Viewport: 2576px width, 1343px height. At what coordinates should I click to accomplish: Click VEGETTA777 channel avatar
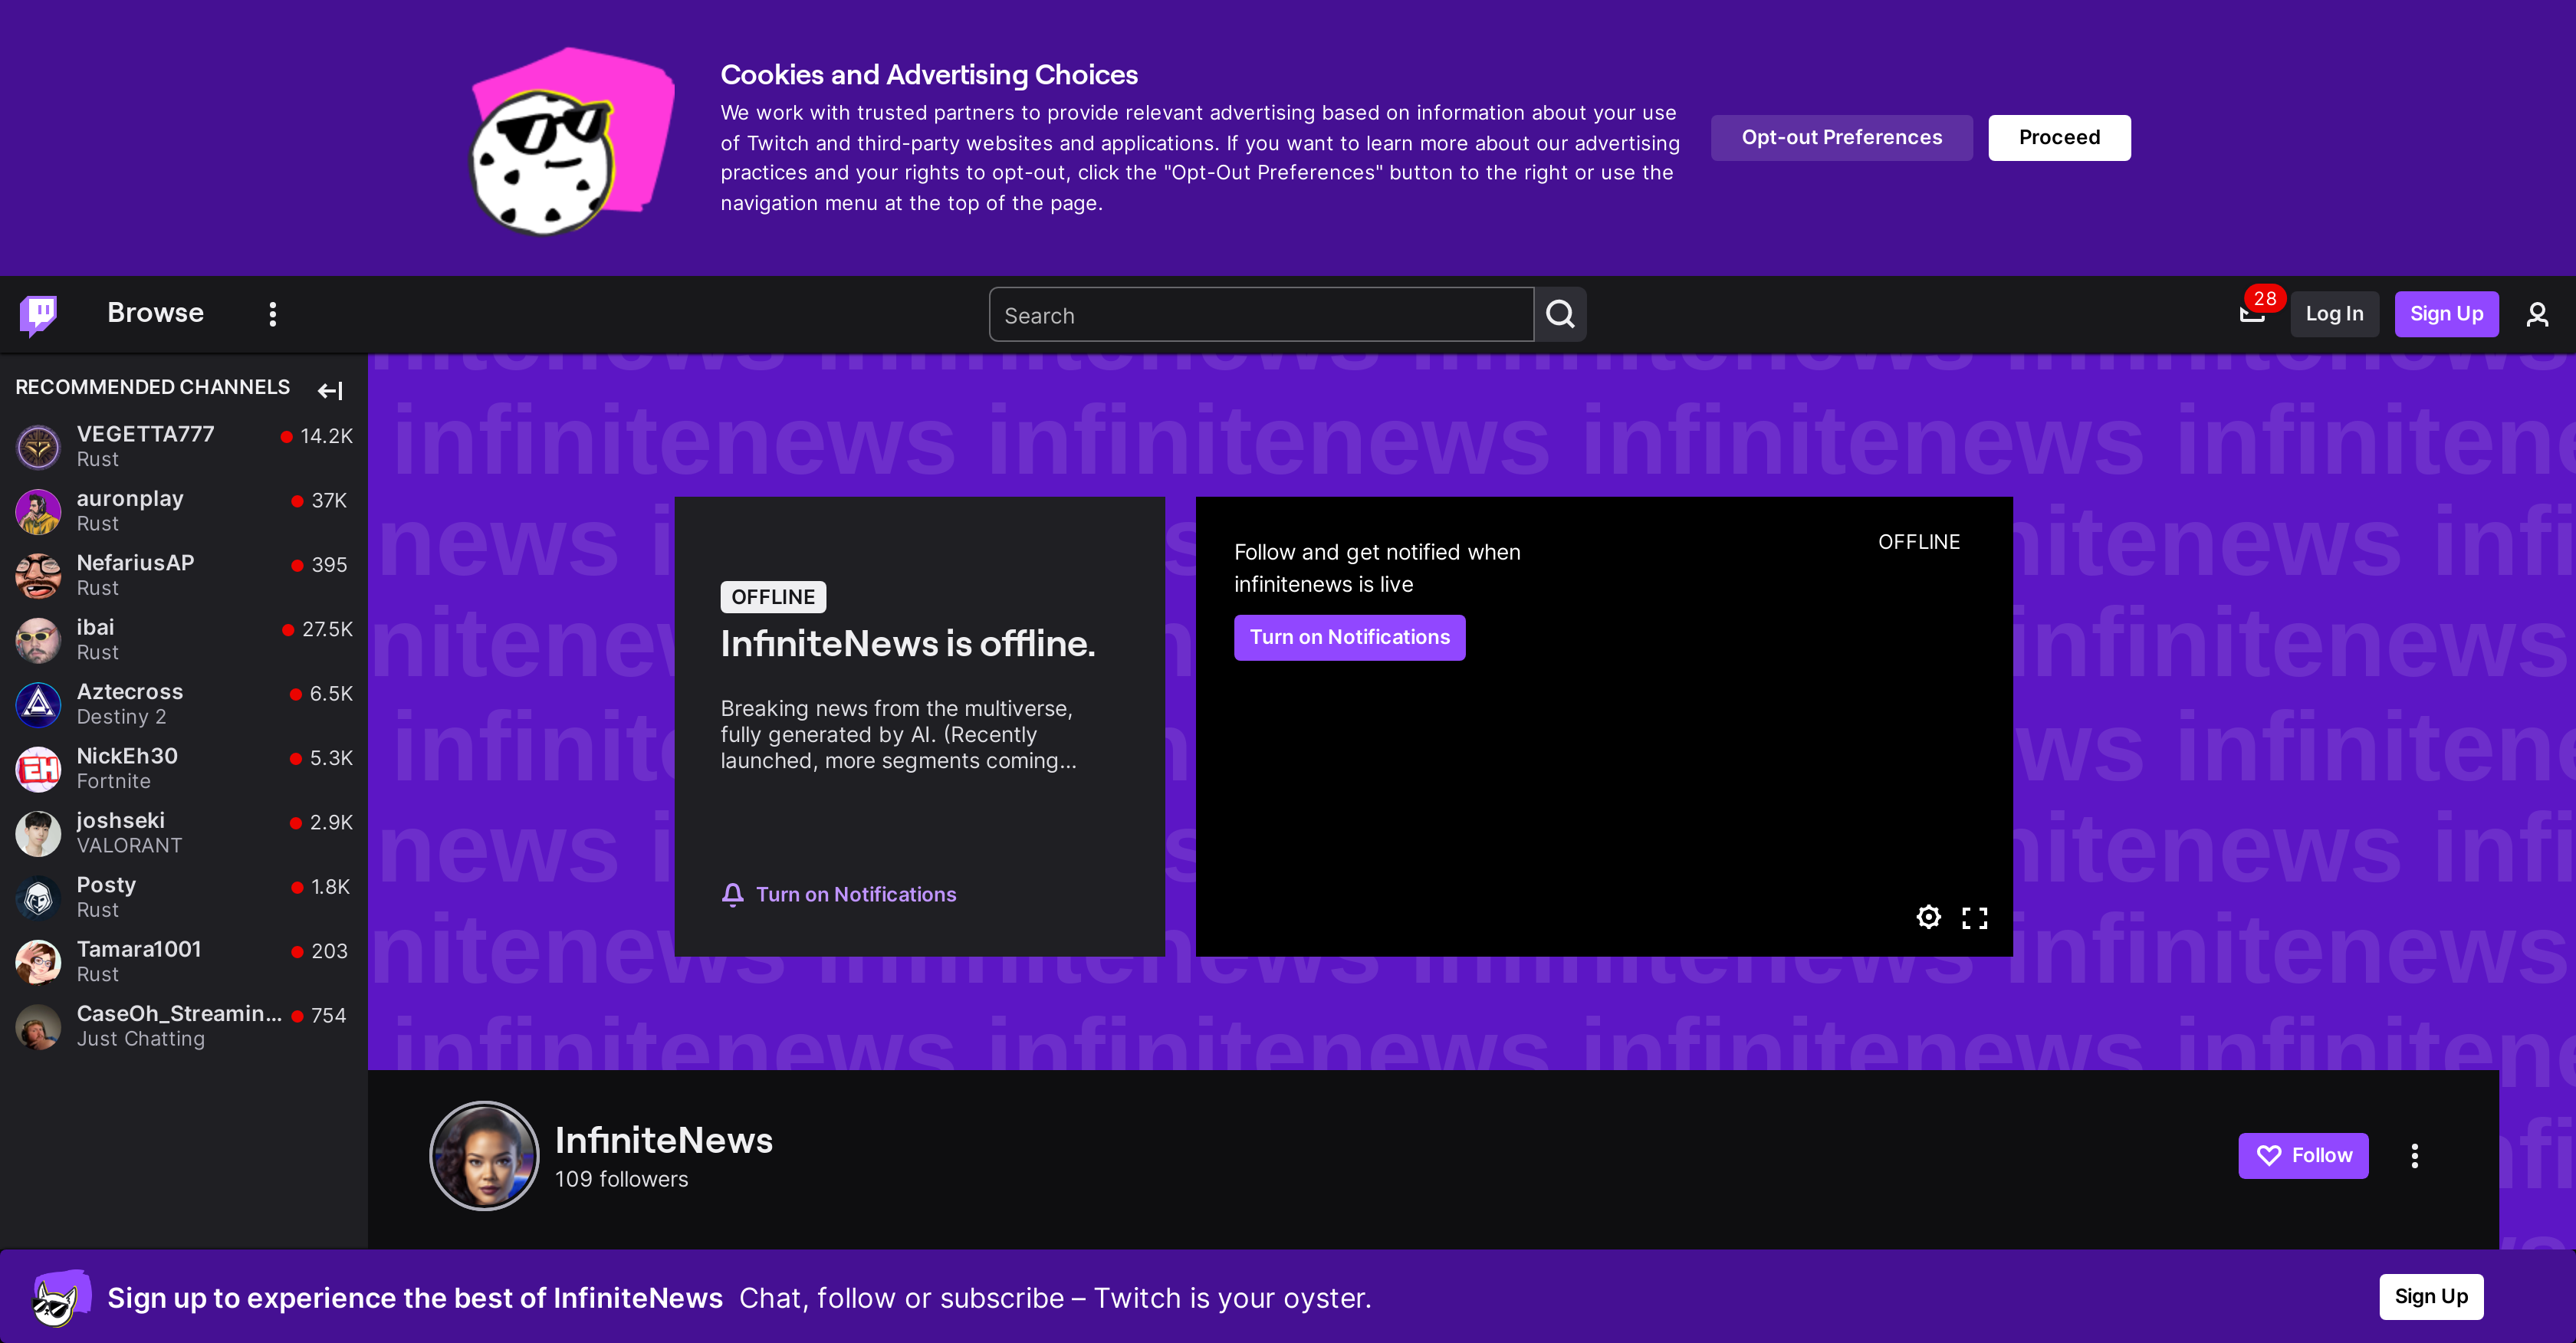(x=38, y=446)
